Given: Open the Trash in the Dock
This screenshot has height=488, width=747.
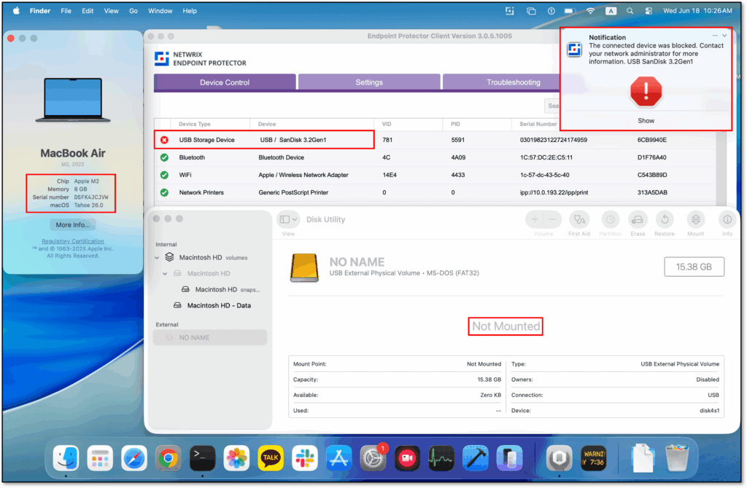Looking at the screenshot, I should pyautogui.click(x=677, y=459).
